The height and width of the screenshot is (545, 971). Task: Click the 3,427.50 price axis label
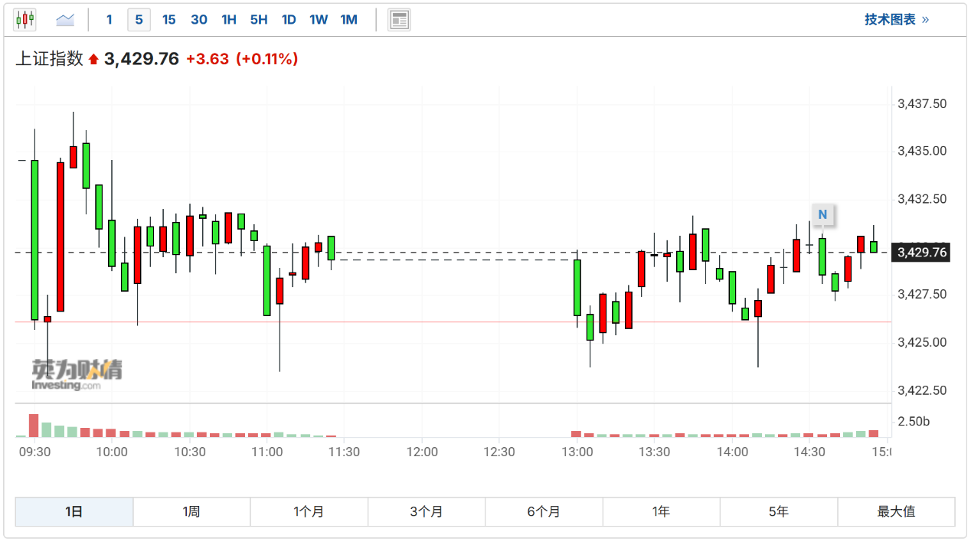(x=922, y=295)
